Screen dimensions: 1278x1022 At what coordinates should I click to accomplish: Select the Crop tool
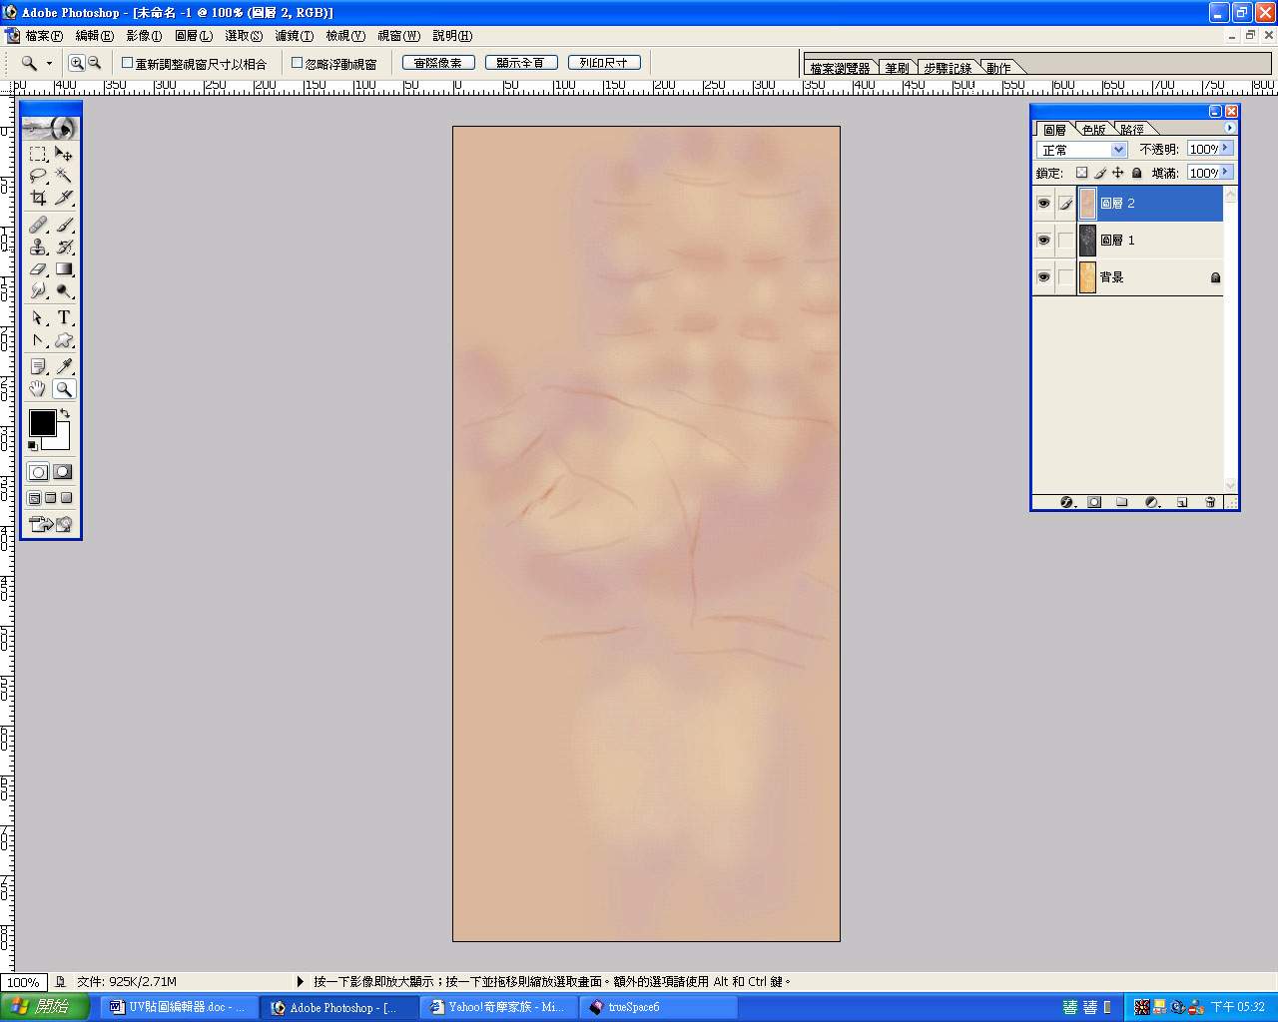coord(38,198)
